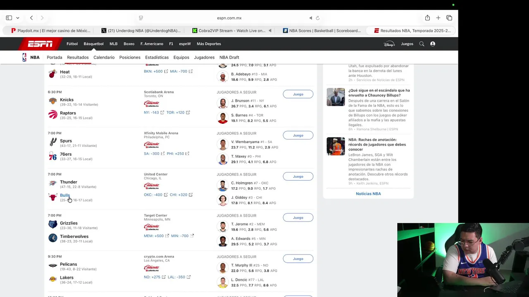The image size is (529, 297).
Task: Open the Jugadores tab
Action: (204, 57)
